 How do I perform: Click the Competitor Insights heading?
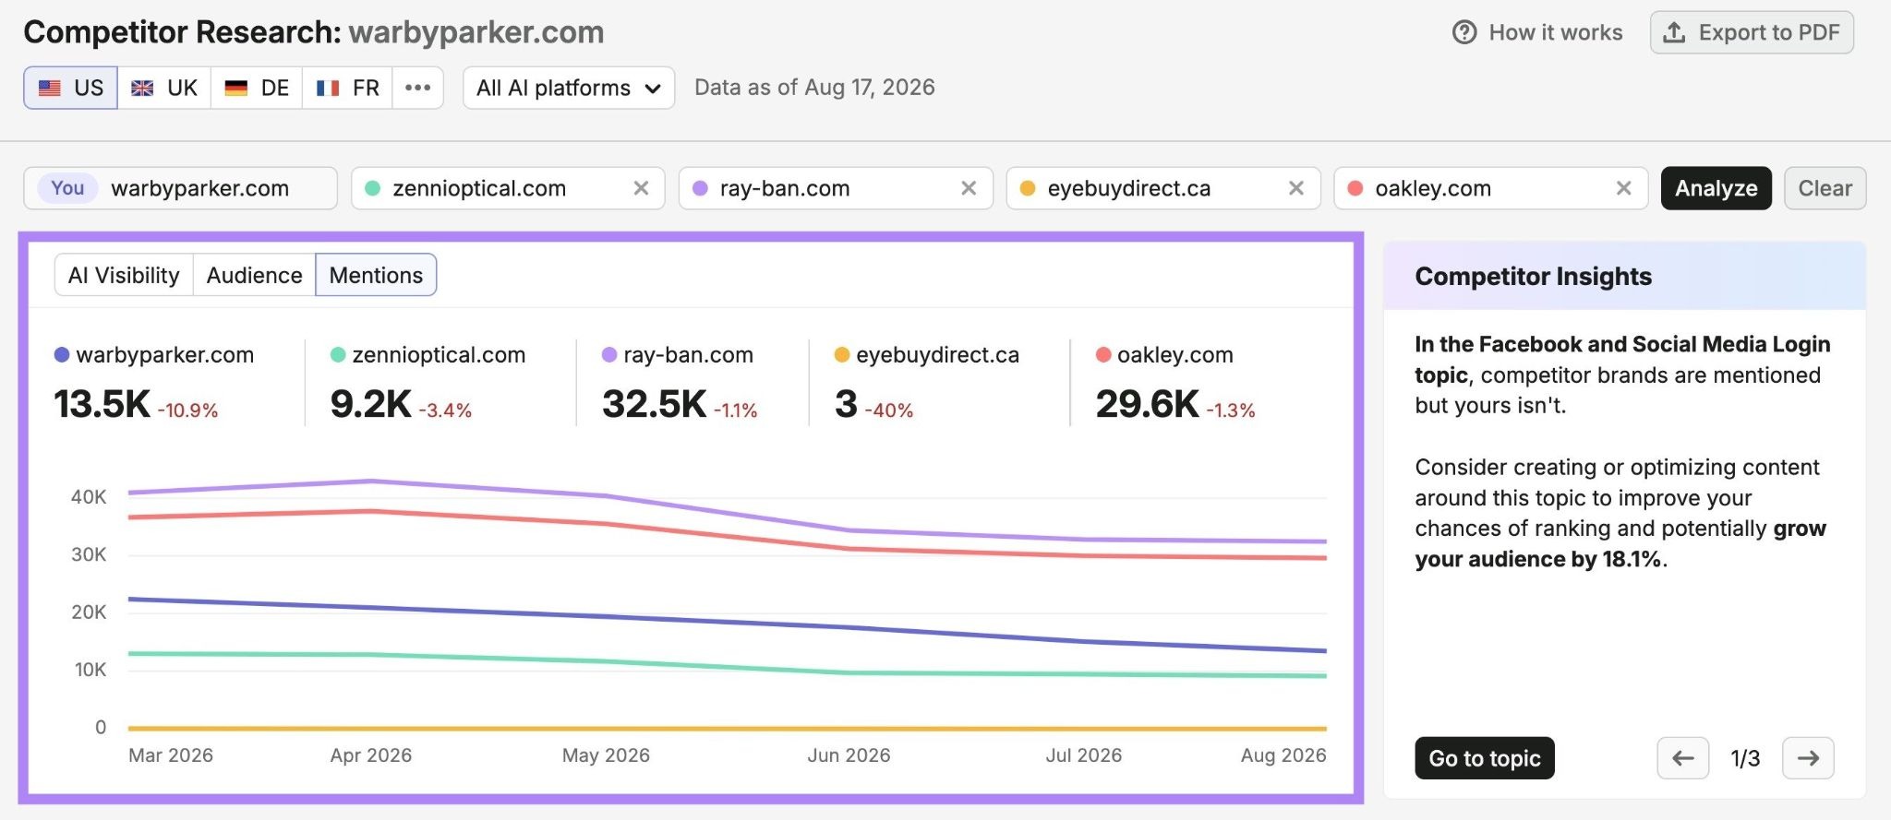(x=1533, y=277)
